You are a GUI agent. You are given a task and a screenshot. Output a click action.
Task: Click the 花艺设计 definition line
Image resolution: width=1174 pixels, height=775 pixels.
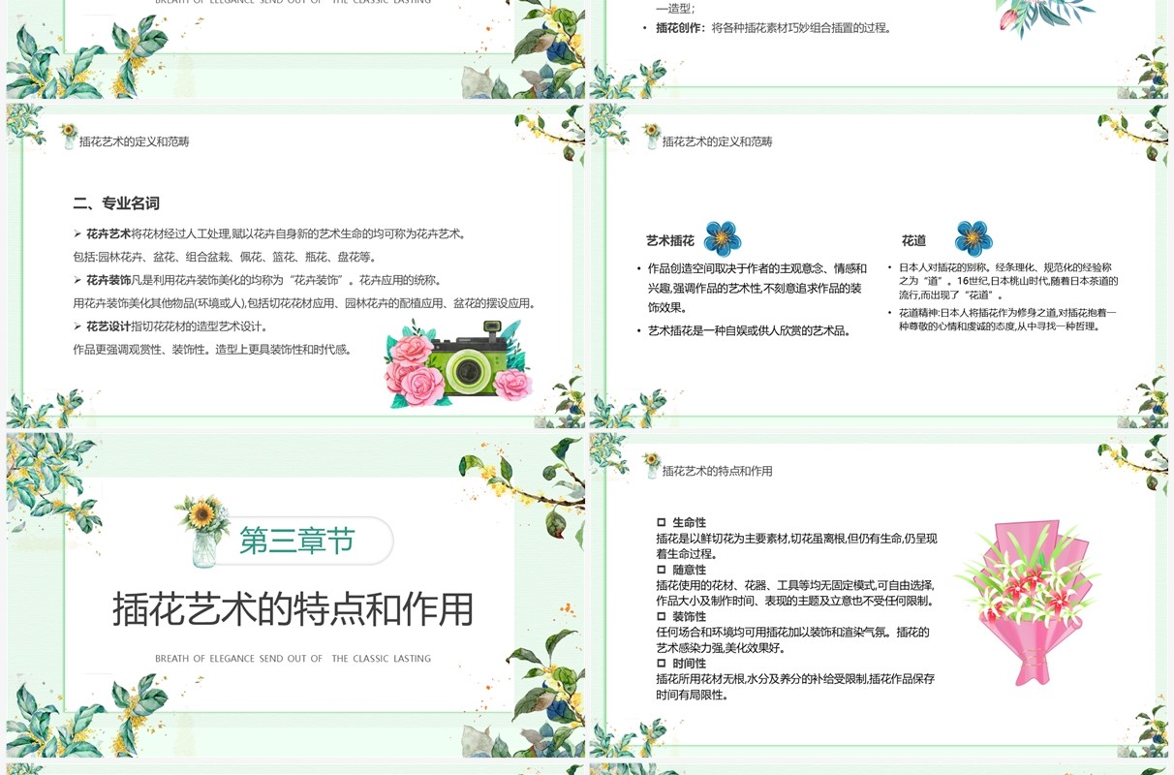point(171,326)
